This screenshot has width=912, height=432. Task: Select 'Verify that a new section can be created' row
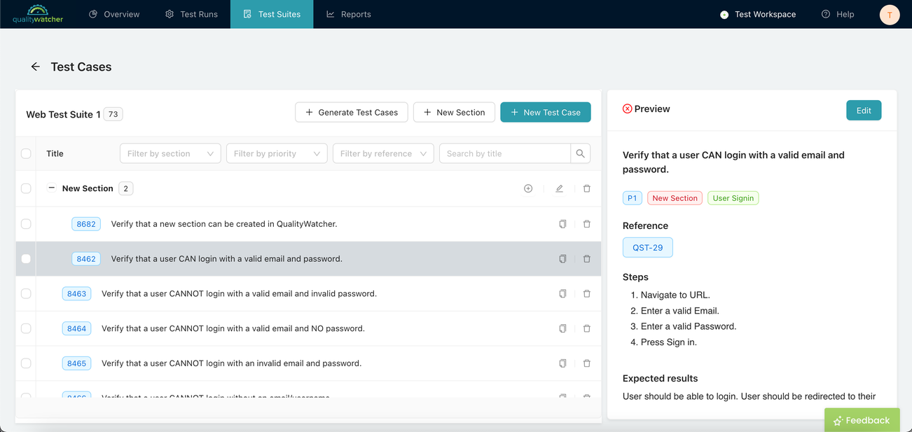click(x=308, y=224)
